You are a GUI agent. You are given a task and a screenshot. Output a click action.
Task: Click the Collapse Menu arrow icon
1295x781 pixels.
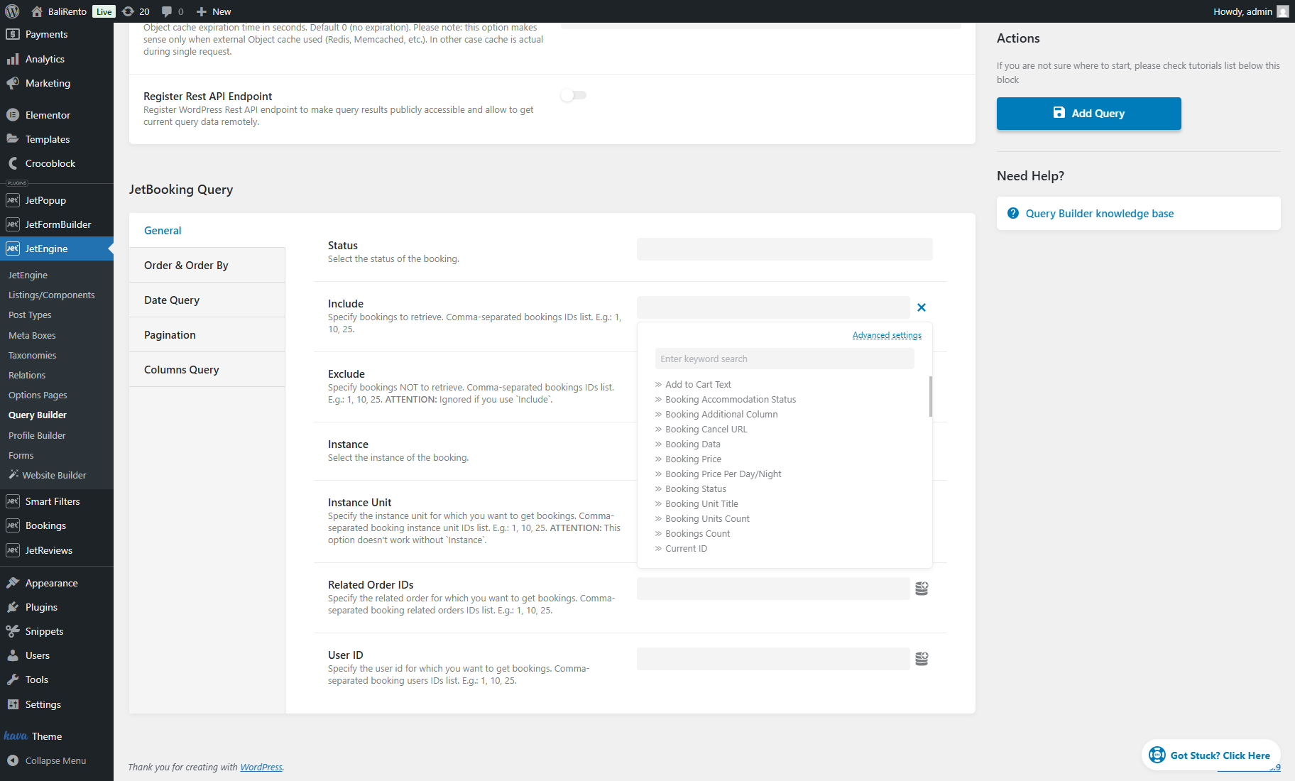(x=13, y=760)
